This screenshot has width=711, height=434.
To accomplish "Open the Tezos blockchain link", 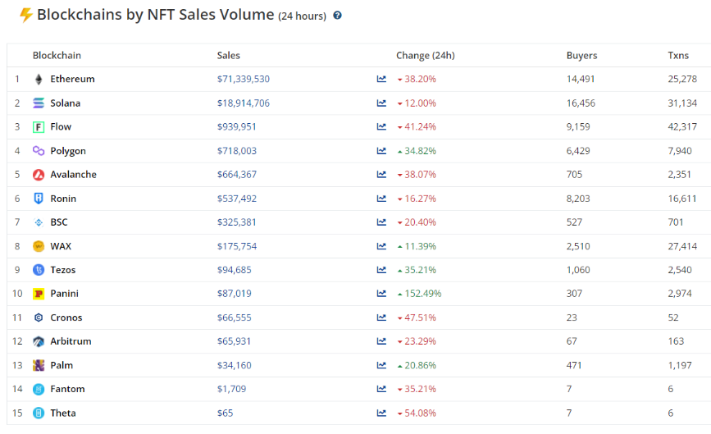I will click(x=63, y=269).
